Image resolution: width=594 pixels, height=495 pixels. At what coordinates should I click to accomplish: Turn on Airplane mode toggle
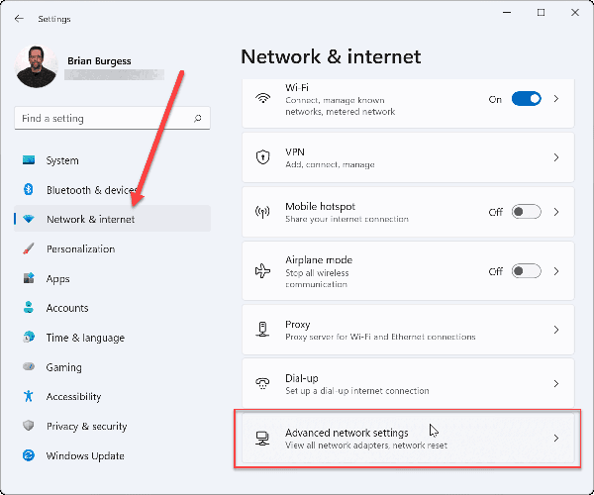(x=526, y=271)
